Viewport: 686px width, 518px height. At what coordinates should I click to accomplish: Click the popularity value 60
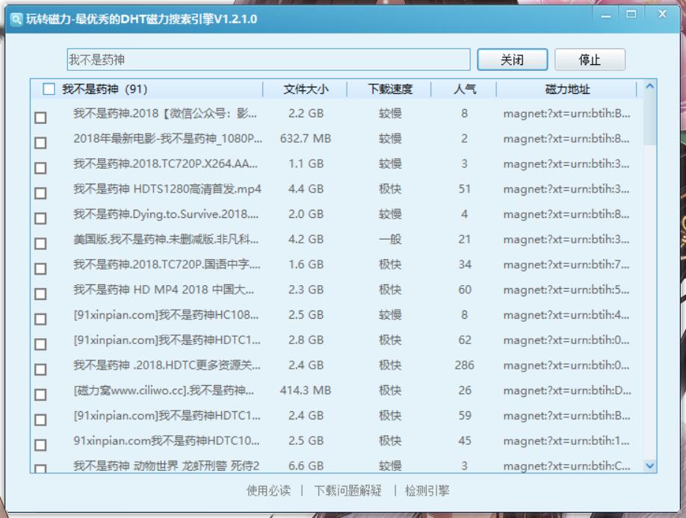pyautogui.click(x=464, y=290)
